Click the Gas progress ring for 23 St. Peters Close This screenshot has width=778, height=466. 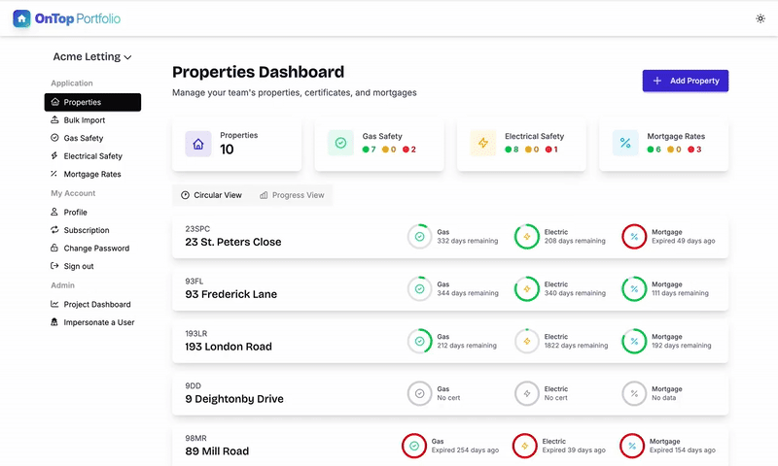point(419,236)
